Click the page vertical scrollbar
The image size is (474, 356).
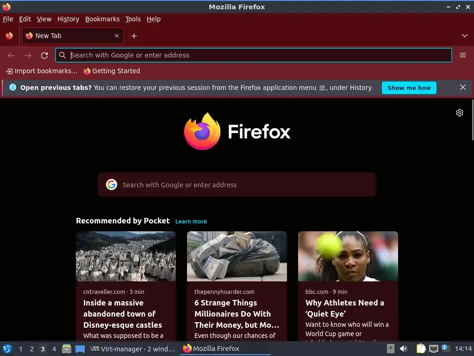click(473, 120)
